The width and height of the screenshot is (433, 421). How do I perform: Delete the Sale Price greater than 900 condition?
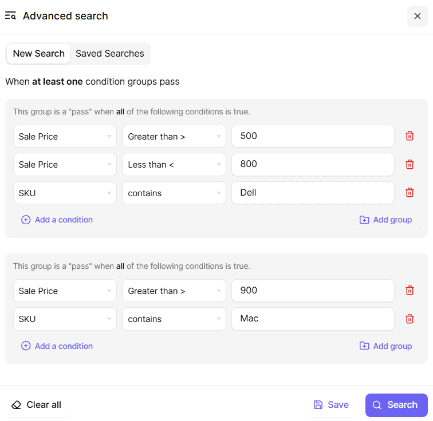[x=410, y=291]
